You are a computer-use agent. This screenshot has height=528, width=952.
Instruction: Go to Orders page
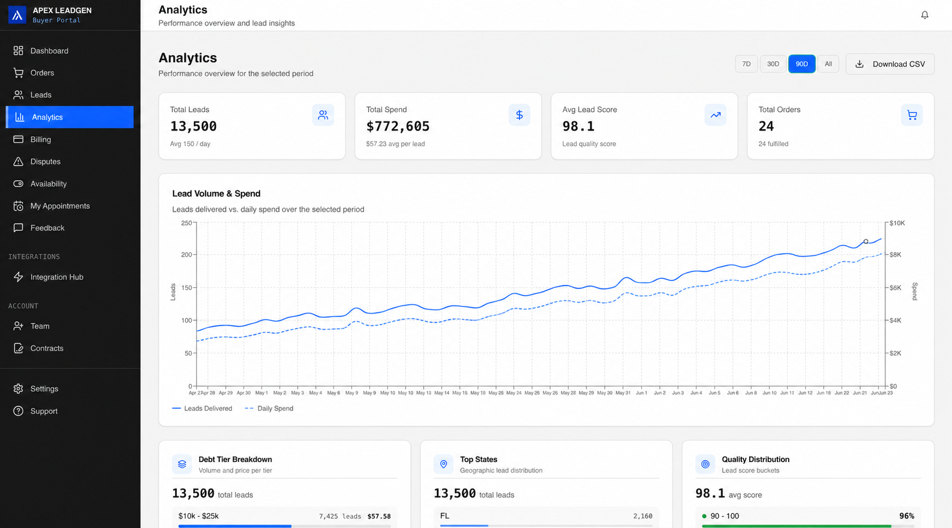[x=70, y=73]
